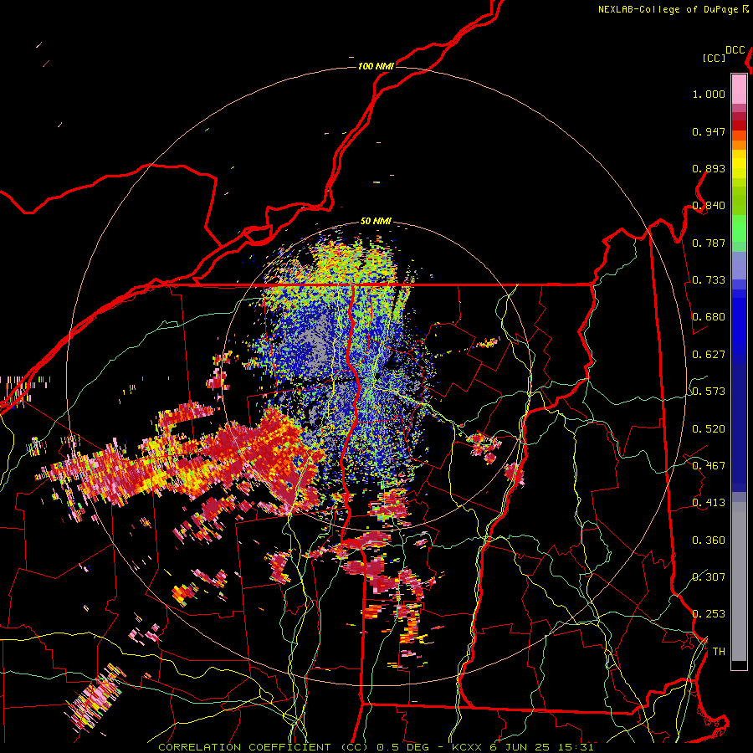Click the 100 NMI range ring label
The width and height of the screenshot is (753, 753).
coord(376,66)
